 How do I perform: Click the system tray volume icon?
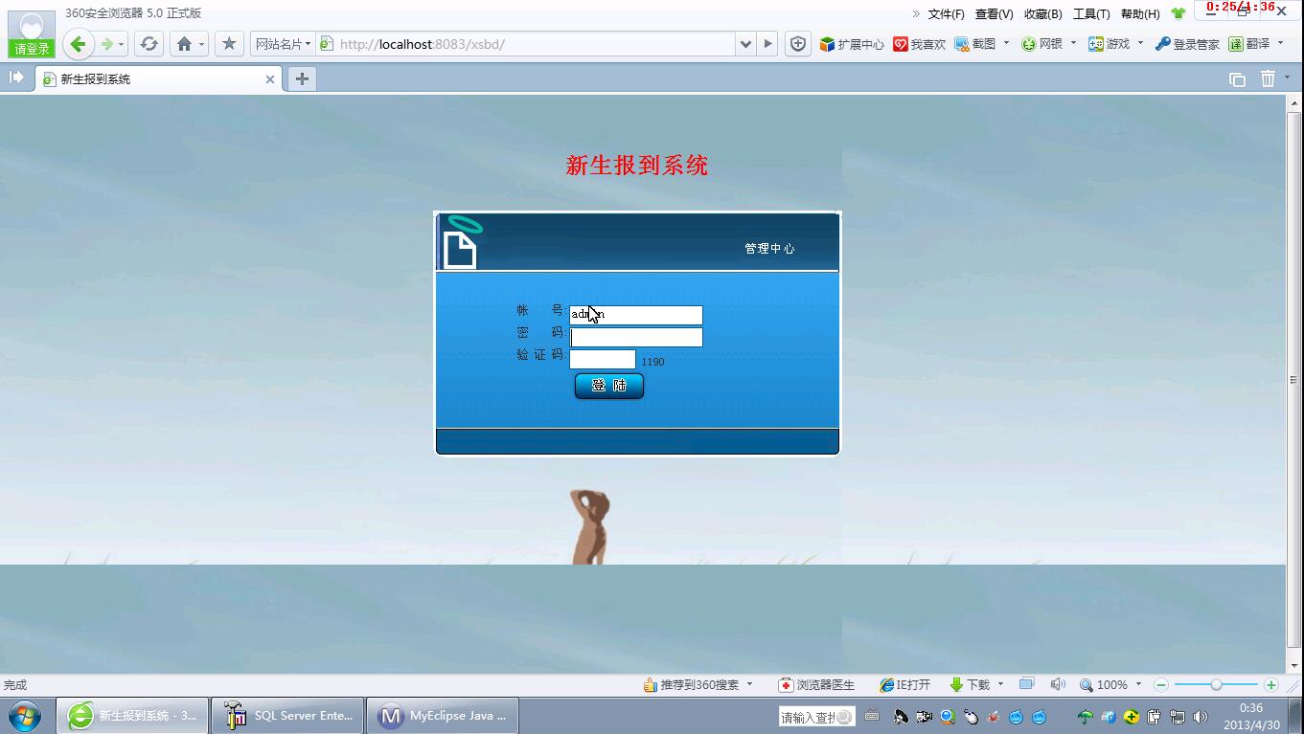click(x=1201, y=717)
